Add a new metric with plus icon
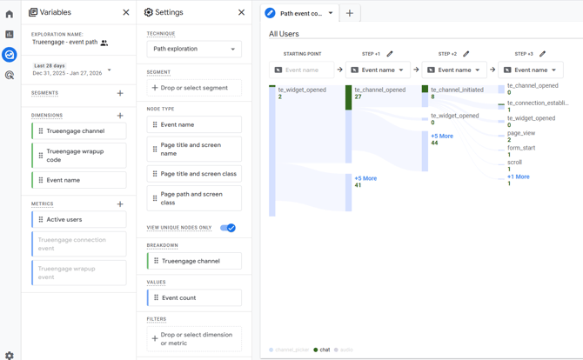 [x=120, y=204]
